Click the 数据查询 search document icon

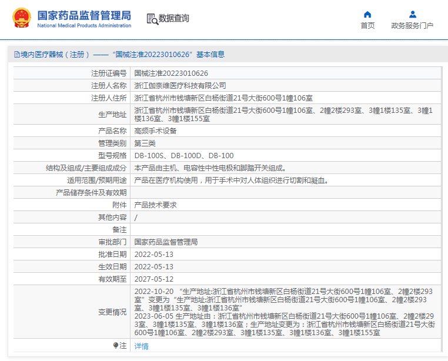point(153,19)
